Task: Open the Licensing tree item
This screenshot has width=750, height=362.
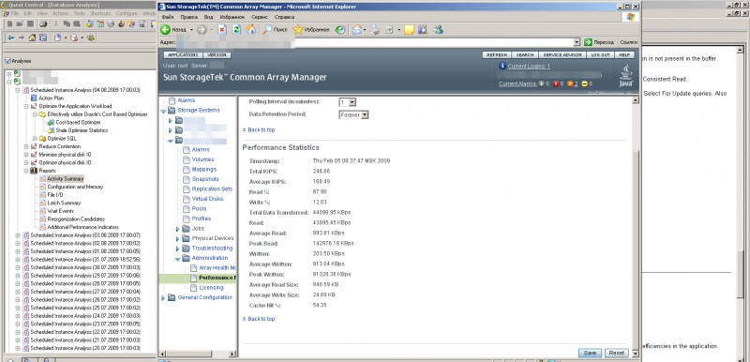Action: (x=211, y=288)
